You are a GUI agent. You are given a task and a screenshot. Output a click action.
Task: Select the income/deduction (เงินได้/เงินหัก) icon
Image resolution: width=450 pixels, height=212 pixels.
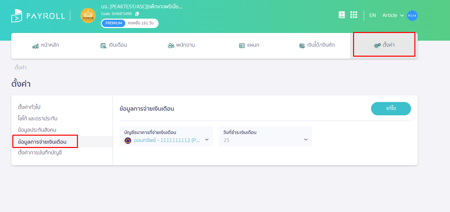click(x=302, y=45)
